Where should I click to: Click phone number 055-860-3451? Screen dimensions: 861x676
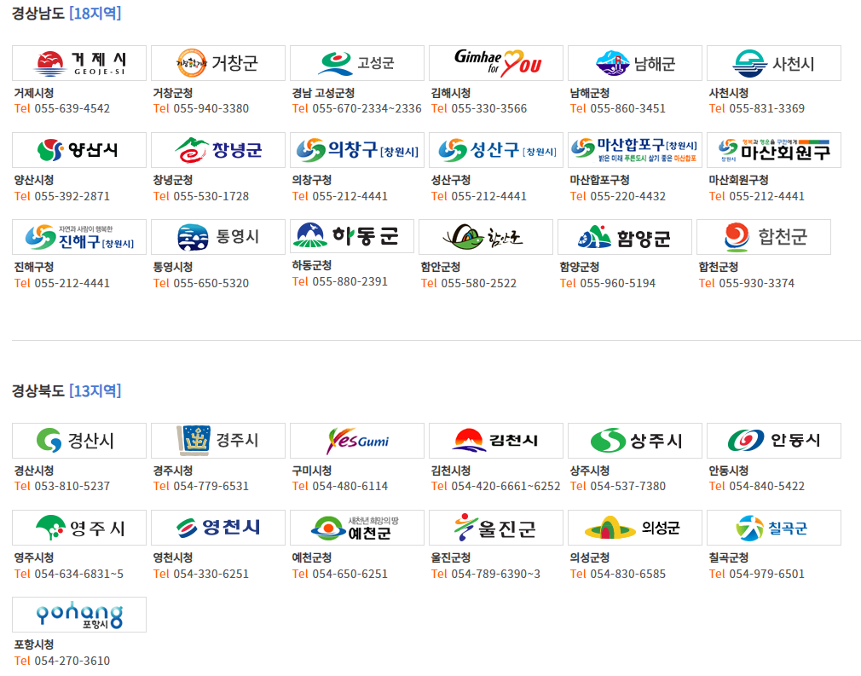coord(627,109)
